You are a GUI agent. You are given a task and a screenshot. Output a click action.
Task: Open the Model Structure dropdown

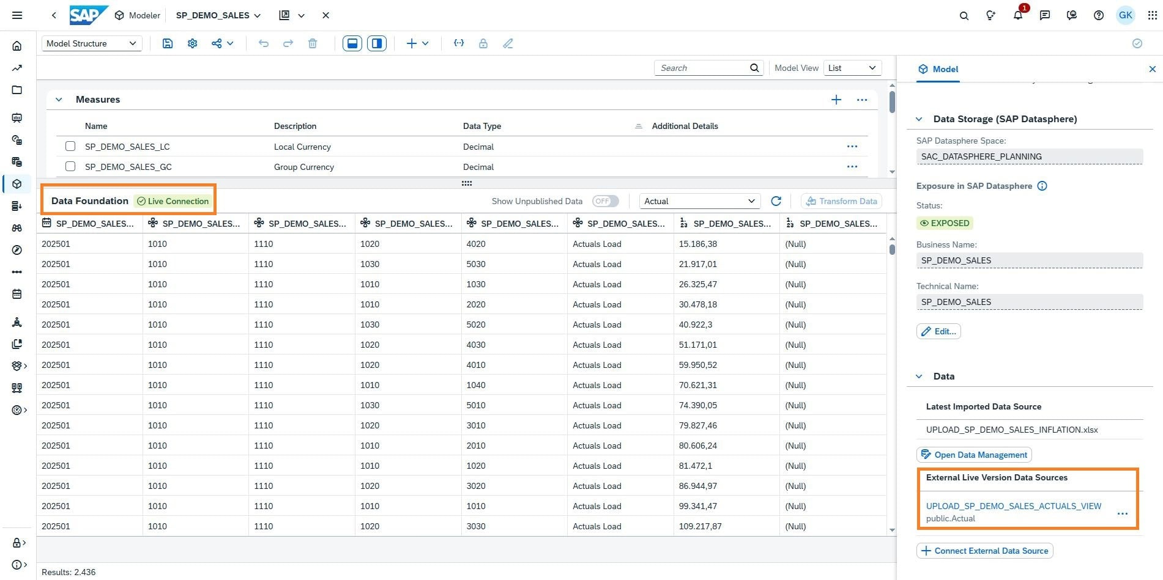(92, 43)
